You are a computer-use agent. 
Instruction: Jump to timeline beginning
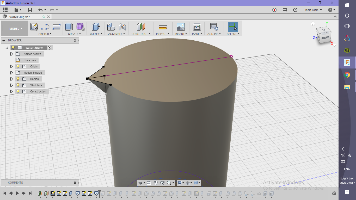4,193
